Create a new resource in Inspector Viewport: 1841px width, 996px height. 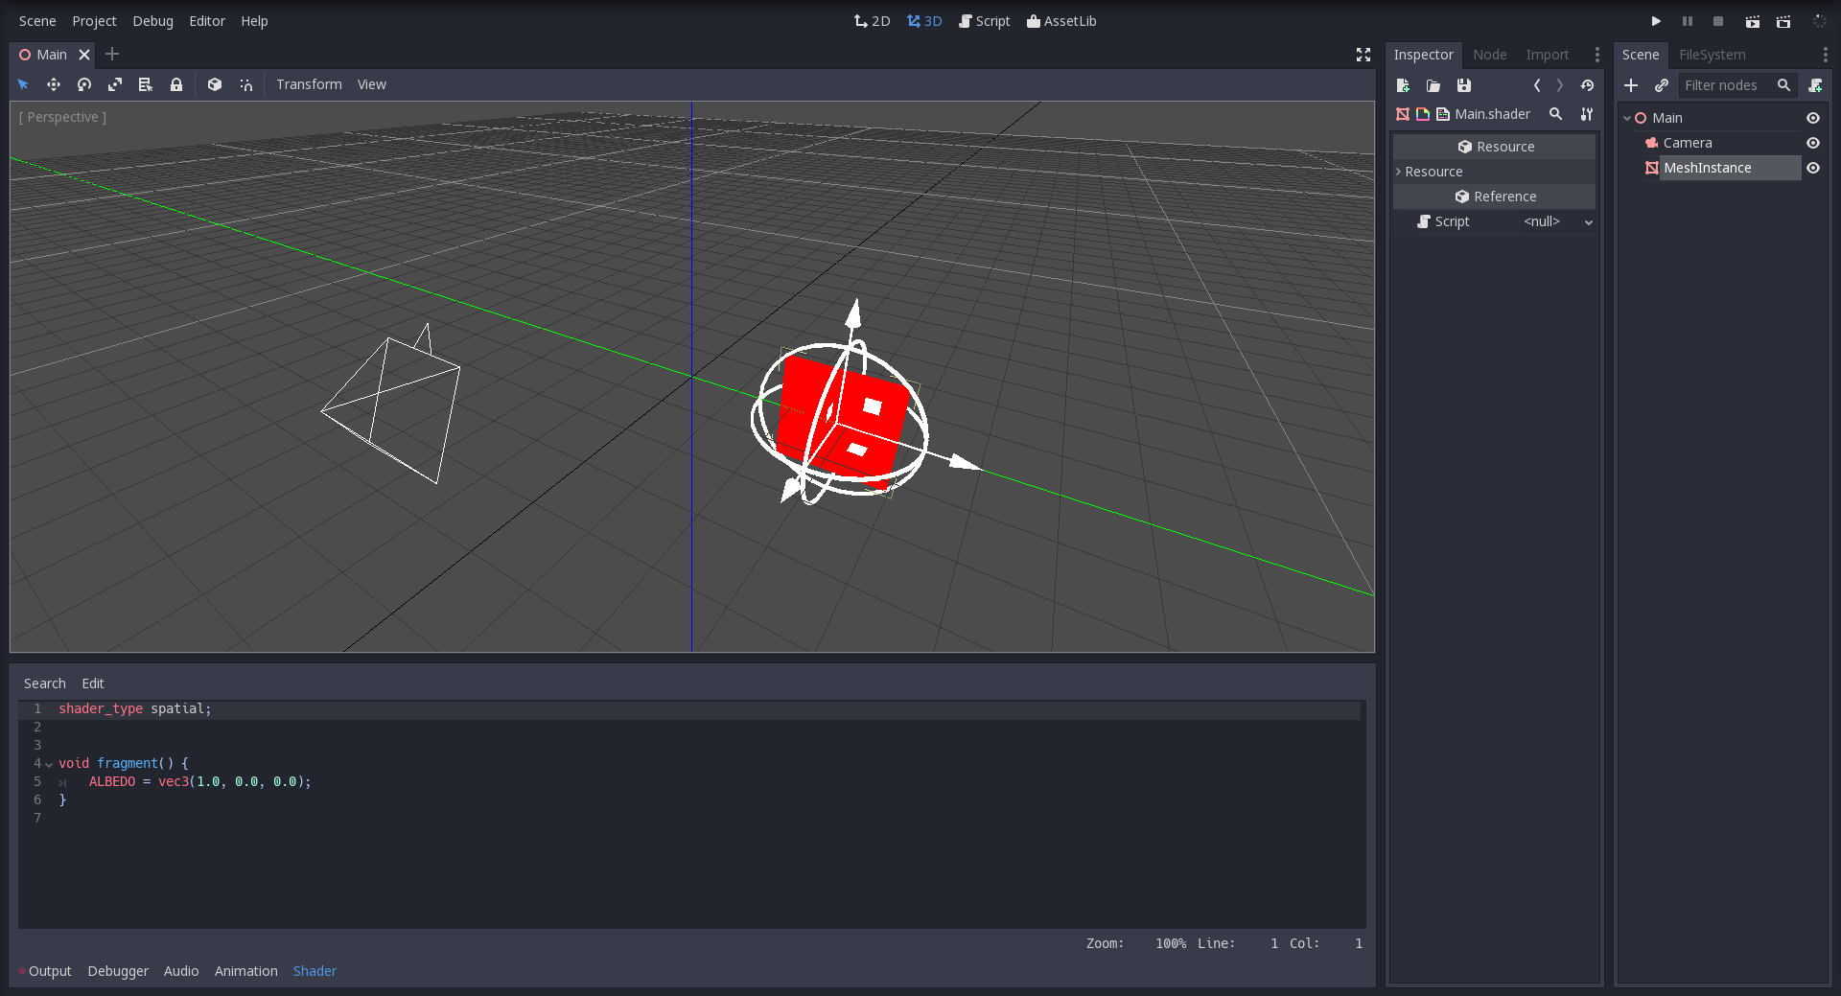1403,85
